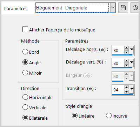Increase Transition value with up arrow
This screenshot has width=140, height=127.
tap(126, 87)
